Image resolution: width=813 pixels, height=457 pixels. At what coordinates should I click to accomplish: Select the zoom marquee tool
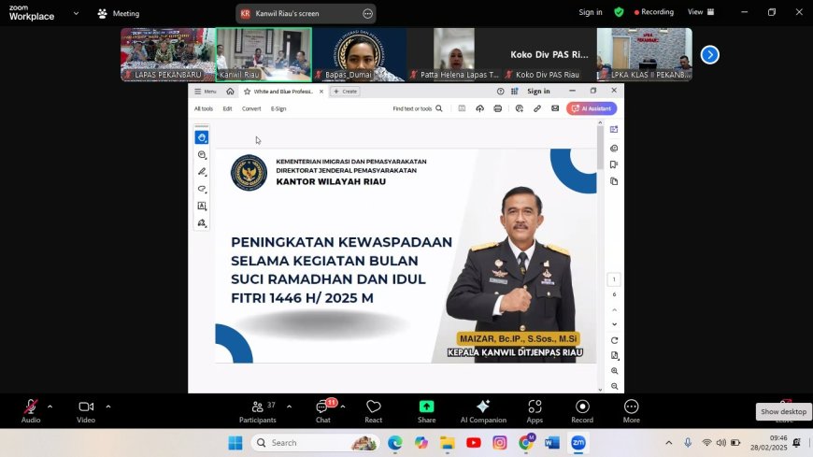pyautogui.click(x=202, y=154)
